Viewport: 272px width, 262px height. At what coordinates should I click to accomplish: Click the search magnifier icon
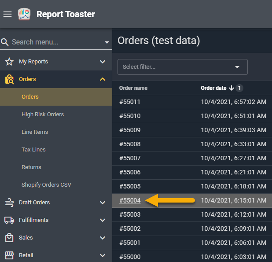coord(5,42)
